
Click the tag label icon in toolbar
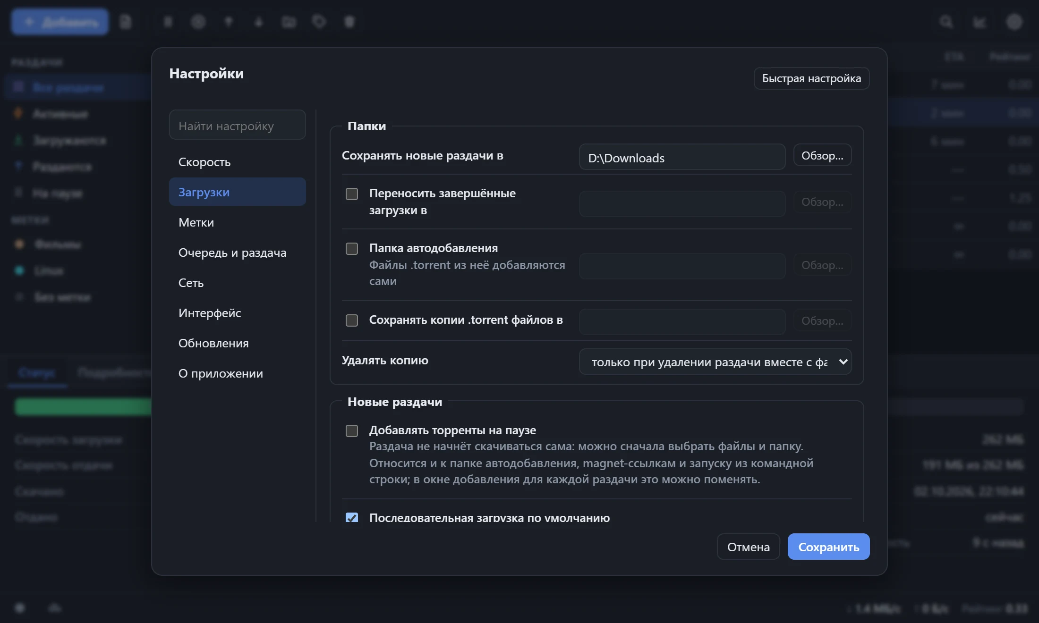[319, 22]
